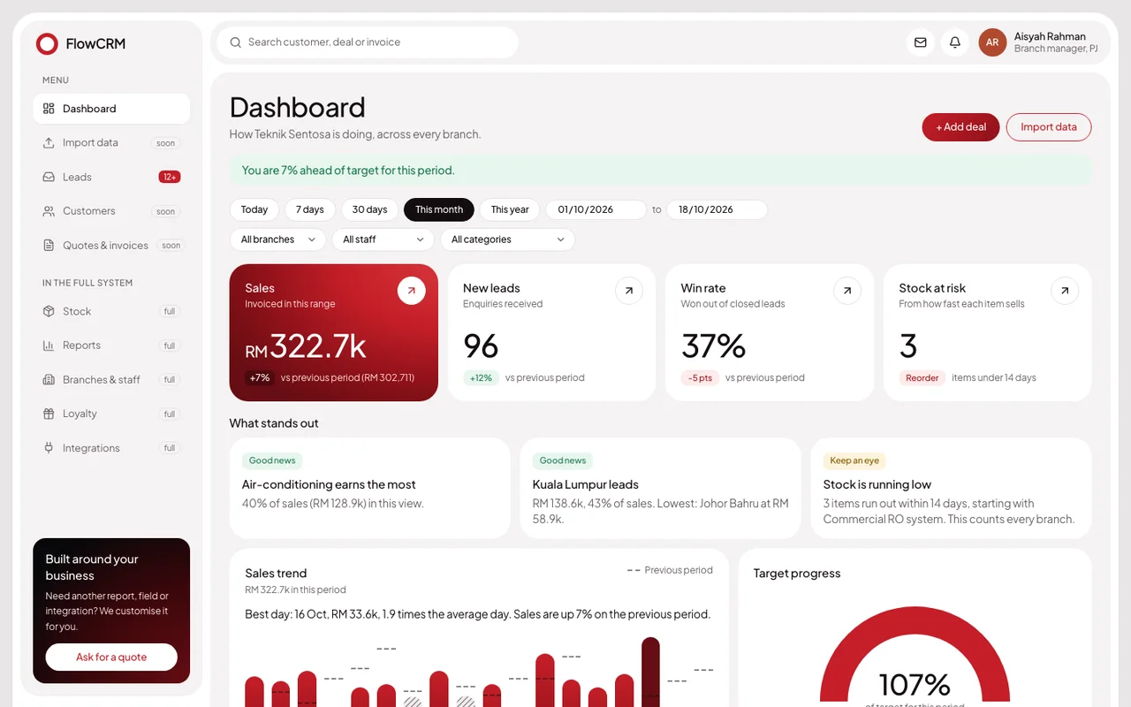Click the Previous period legend

(670, 570)
